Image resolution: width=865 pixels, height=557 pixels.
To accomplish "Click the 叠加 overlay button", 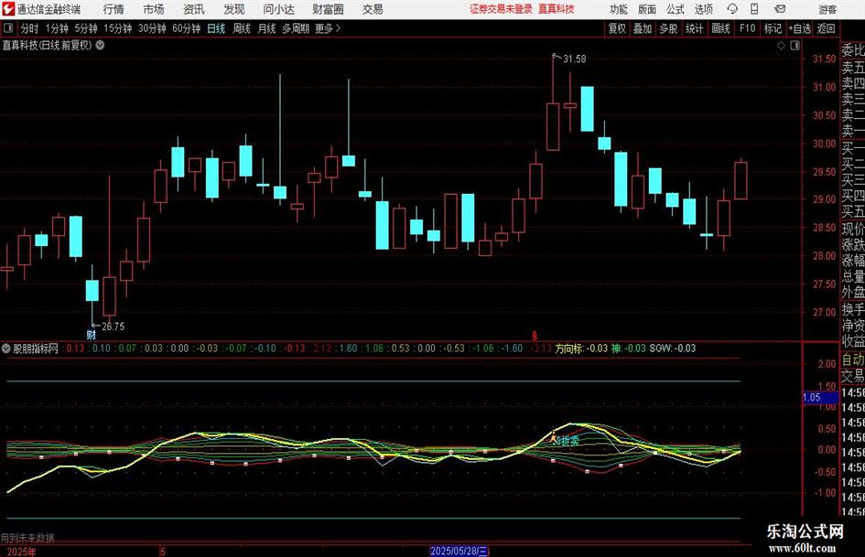I will [643, 28].
